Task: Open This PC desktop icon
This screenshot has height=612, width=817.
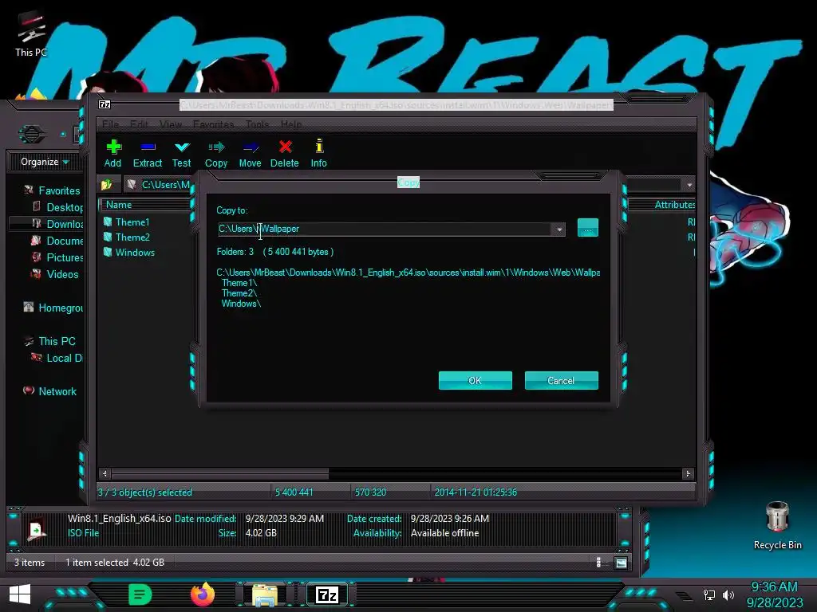Action: point(30,33)
